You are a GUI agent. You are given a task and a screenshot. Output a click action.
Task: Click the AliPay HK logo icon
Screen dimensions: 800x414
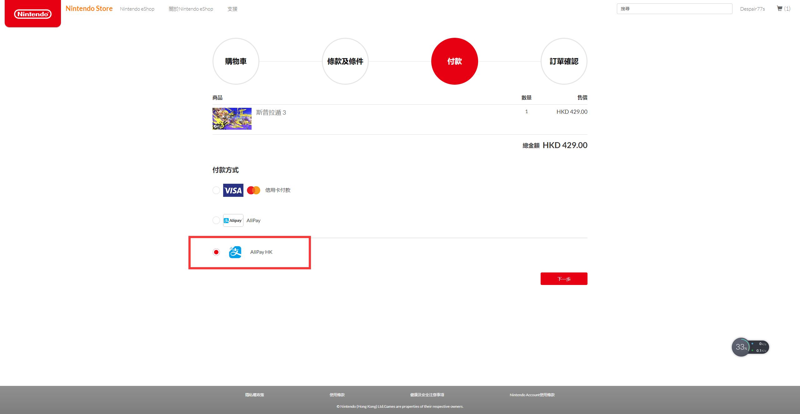pos(235,252)
